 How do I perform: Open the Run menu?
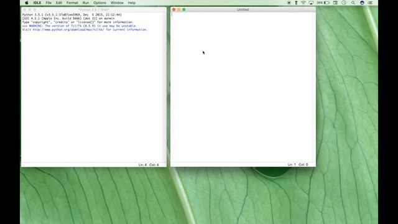coord(86,2)
